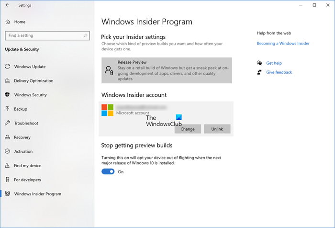Image resolution: width=335 pixels, height=228 pixels.
Task: Click the Help from the web heading
Action: click(x=274, y=33)
